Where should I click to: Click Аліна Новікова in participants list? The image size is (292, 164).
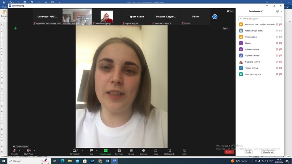[261, 49]
